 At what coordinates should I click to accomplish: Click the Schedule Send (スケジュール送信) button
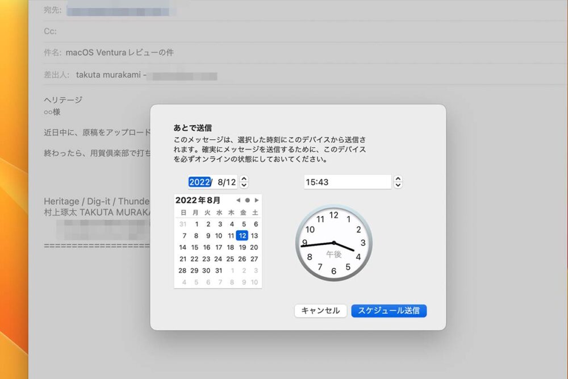pos(389,311)
